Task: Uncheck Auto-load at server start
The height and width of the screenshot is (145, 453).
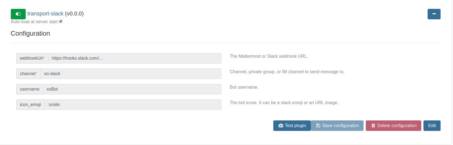Action: pos(61,21)
